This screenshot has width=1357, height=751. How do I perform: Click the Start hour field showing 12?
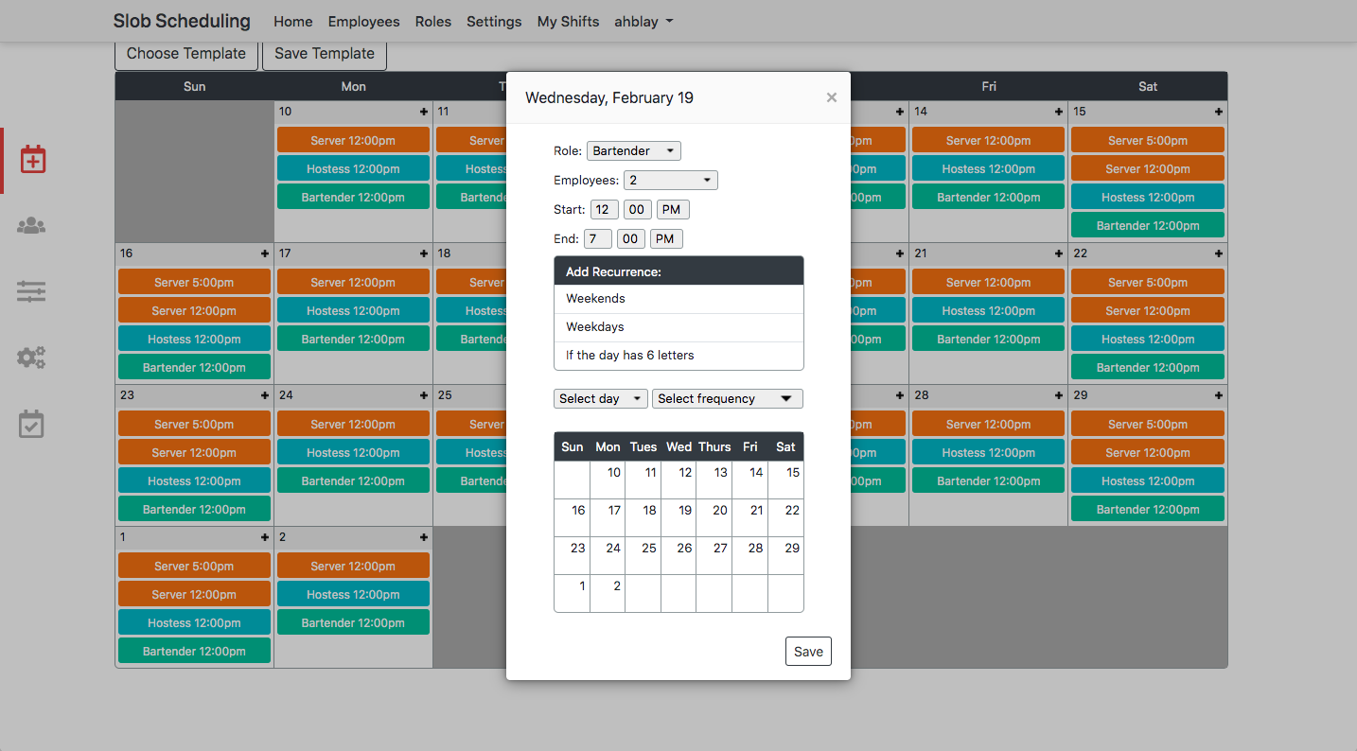(605, 210)
